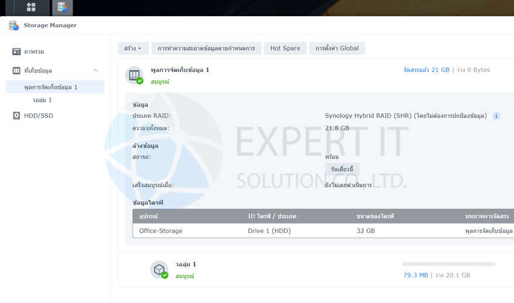Click the storage pool 1 status icon
Viewport: 514px width, 303px height.
(x=135, y=75)
